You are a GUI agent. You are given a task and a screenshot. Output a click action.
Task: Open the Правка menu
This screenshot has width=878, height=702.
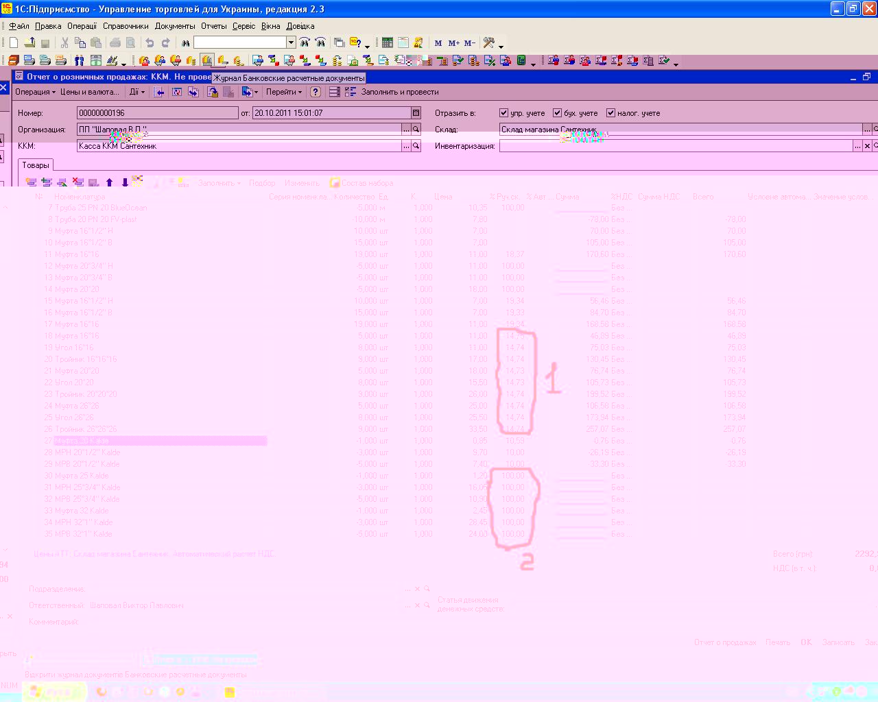[x=48, y=26]
